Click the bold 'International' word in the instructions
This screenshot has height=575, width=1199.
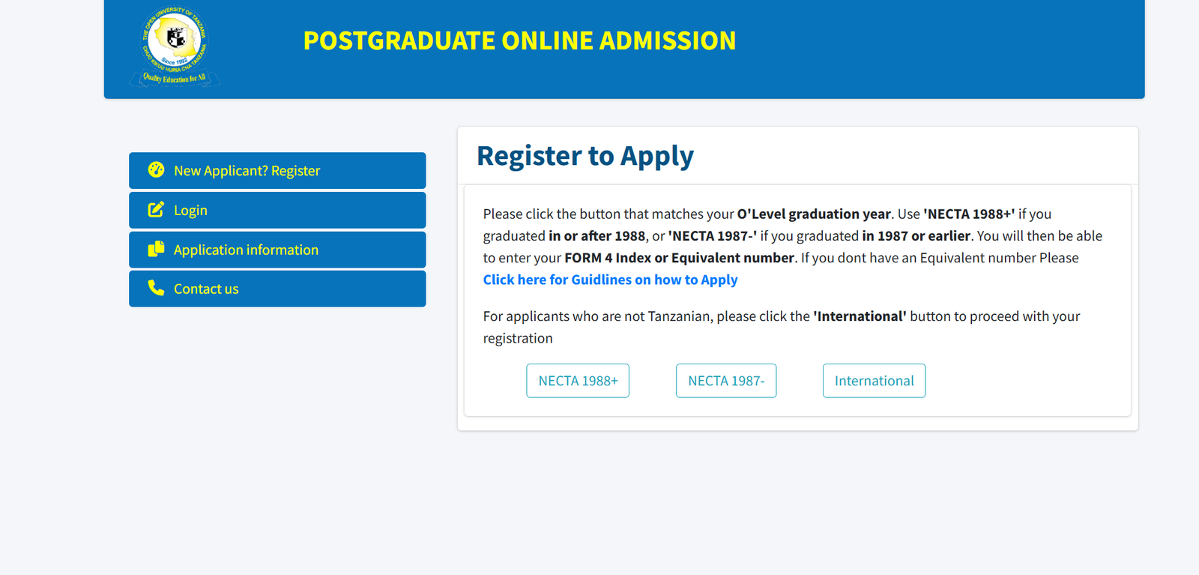tap(860, 316)
